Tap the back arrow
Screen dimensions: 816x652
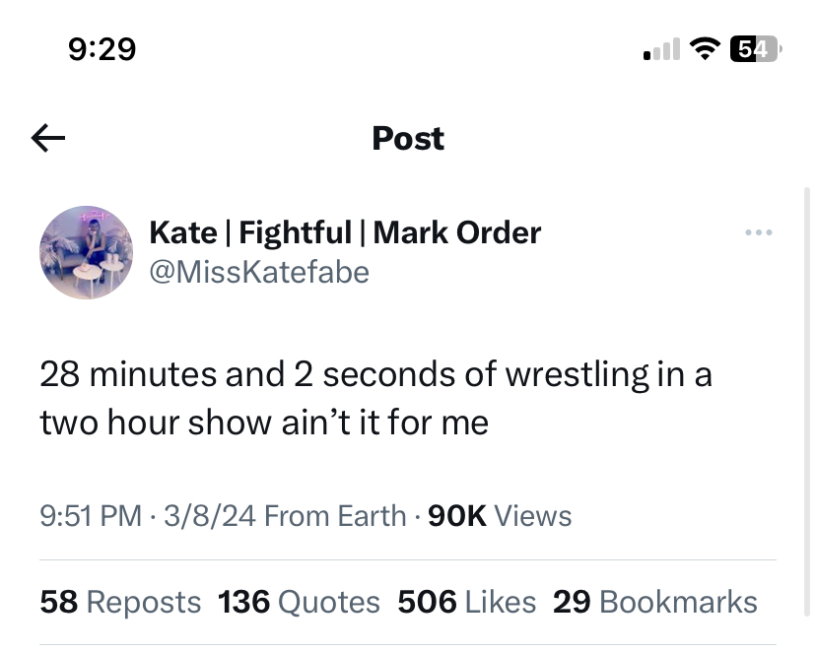tap(48, 139)
